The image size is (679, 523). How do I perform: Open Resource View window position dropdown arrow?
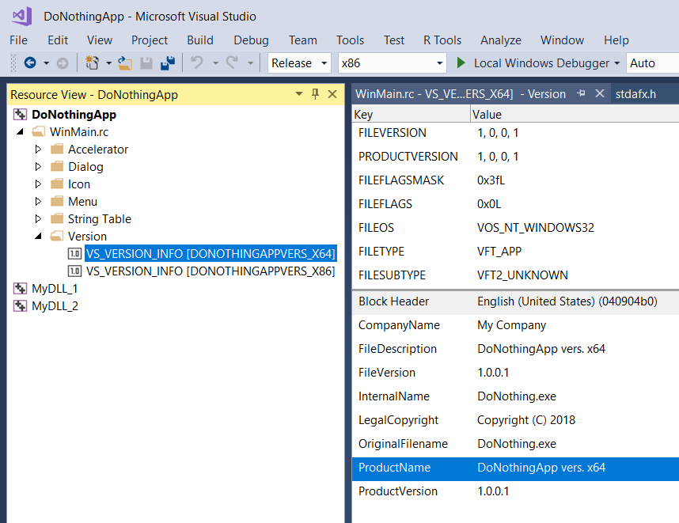coord(299,94)
